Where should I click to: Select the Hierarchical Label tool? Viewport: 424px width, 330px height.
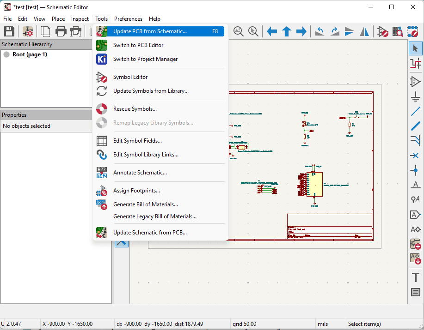[x=415, y=229]
